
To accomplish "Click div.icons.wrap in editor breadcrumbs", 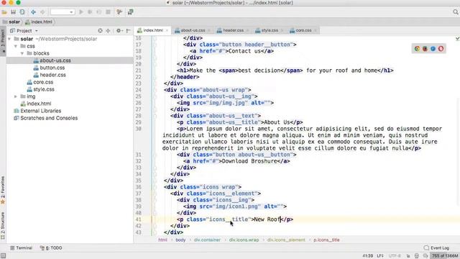I will click(x=244, y=240).
